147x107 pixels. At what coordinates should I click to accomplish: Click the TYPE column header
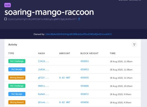point(11,53)
